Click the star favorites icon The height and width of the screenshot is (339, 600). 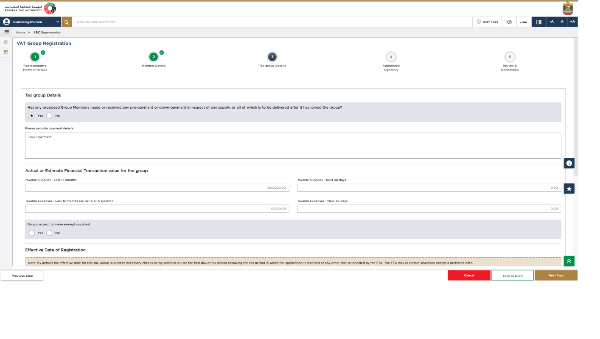click(569, 188)
